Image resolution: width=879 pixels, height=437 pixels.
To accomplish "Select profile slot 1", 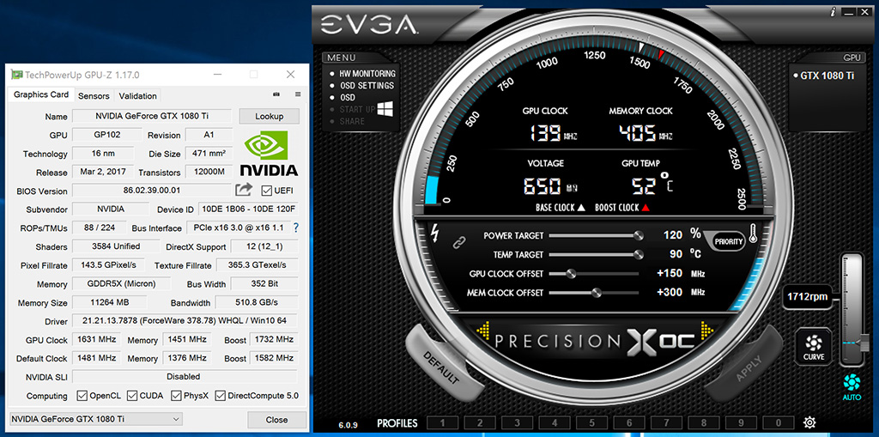I will tap(444, 423).
